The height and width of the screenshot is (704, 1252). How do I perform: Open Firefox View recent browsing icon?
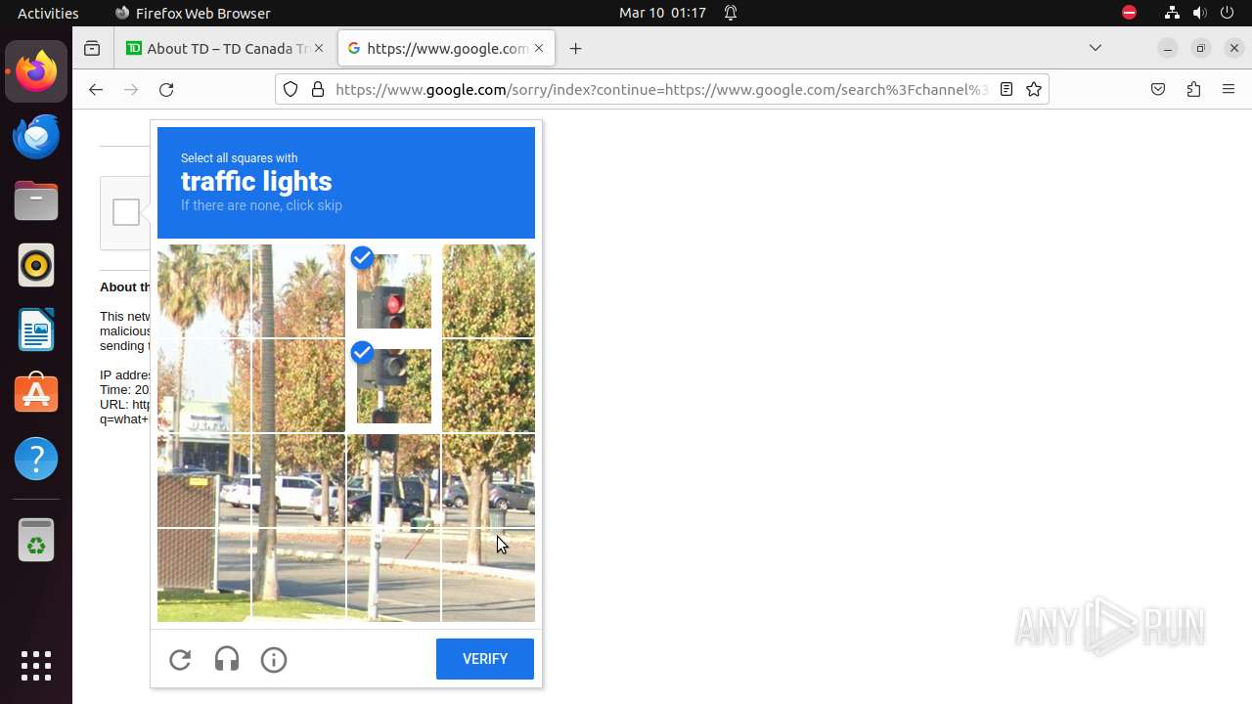(92, 48)
